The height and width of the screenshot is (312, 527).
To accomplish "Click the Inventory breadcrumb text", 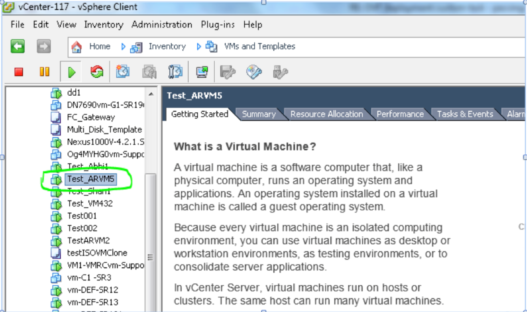I will [x=167, y=47].
